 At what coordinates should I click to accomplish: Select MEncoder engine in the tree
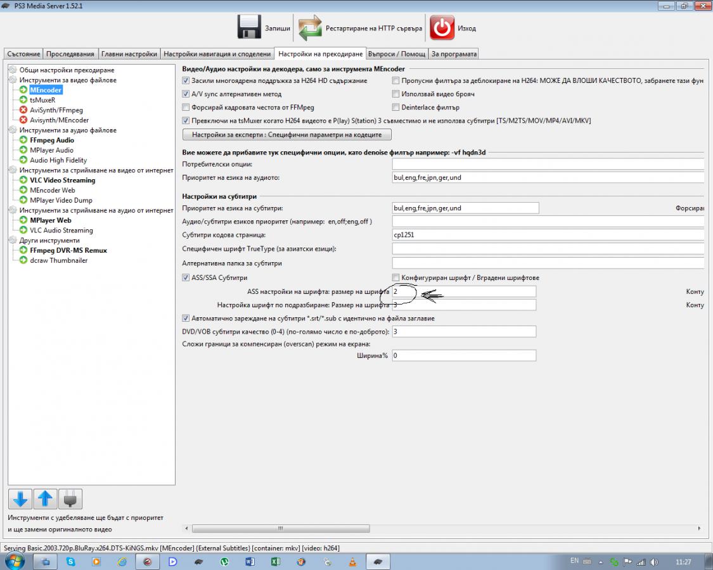pyautogui.click(x=46, y=90)
